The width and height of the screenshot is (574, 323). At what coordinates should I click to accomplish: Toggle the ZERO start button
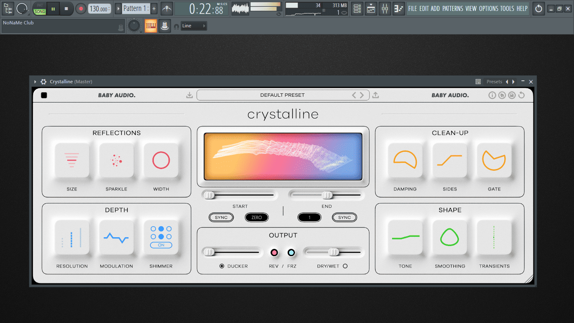point(257,217)
